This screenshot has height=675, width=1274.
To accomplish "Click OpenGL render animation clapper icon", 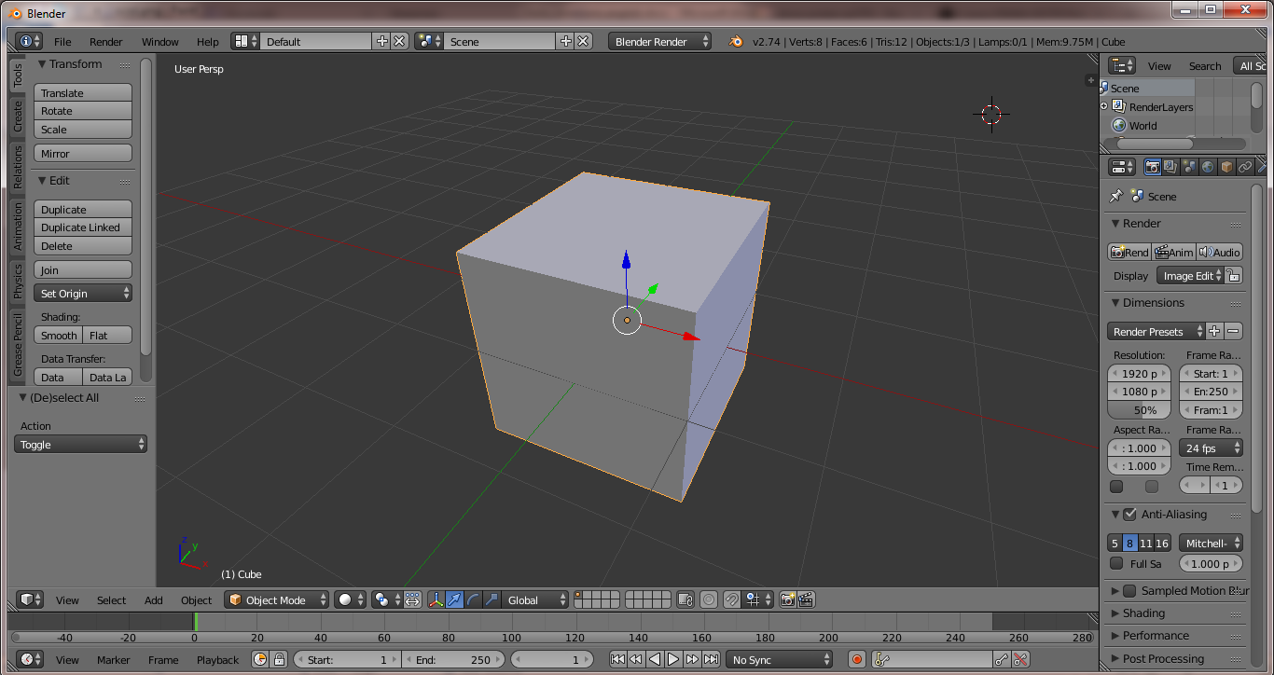I will coord(807,599).
